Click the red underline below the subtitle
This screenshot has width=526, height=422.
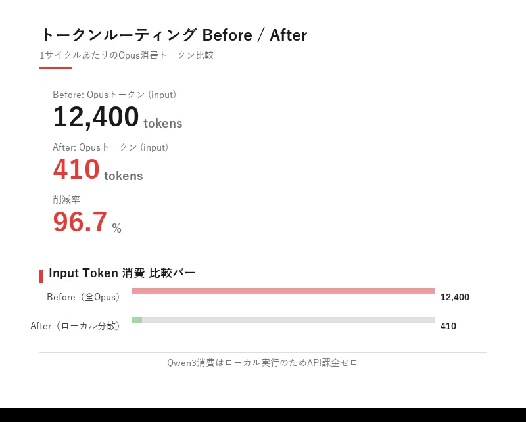point(55,68)
